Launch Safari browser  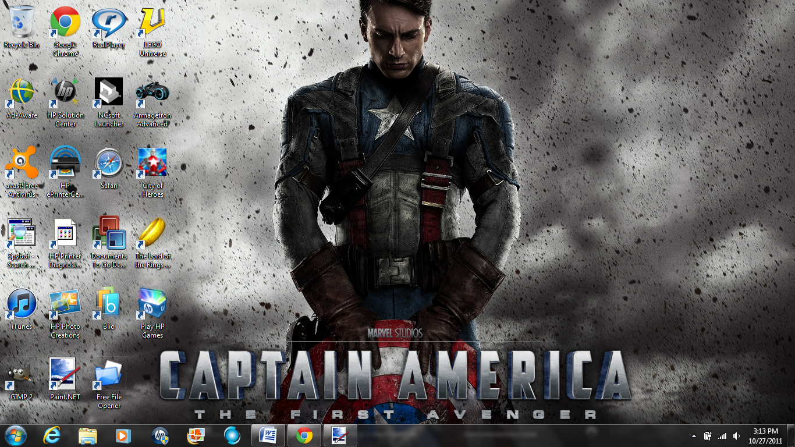(108, 163)
